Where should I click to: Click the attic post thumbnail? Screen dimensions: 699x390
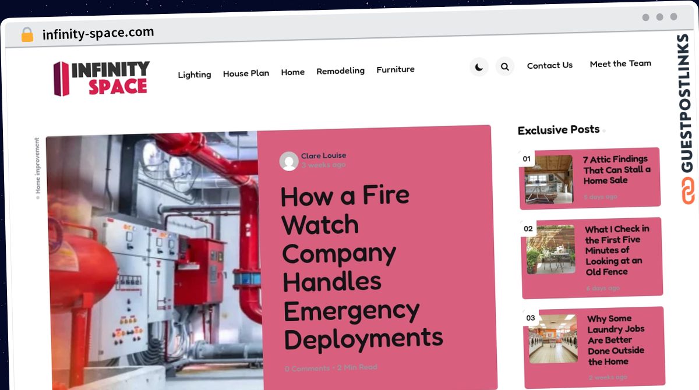tap(549, 179)
